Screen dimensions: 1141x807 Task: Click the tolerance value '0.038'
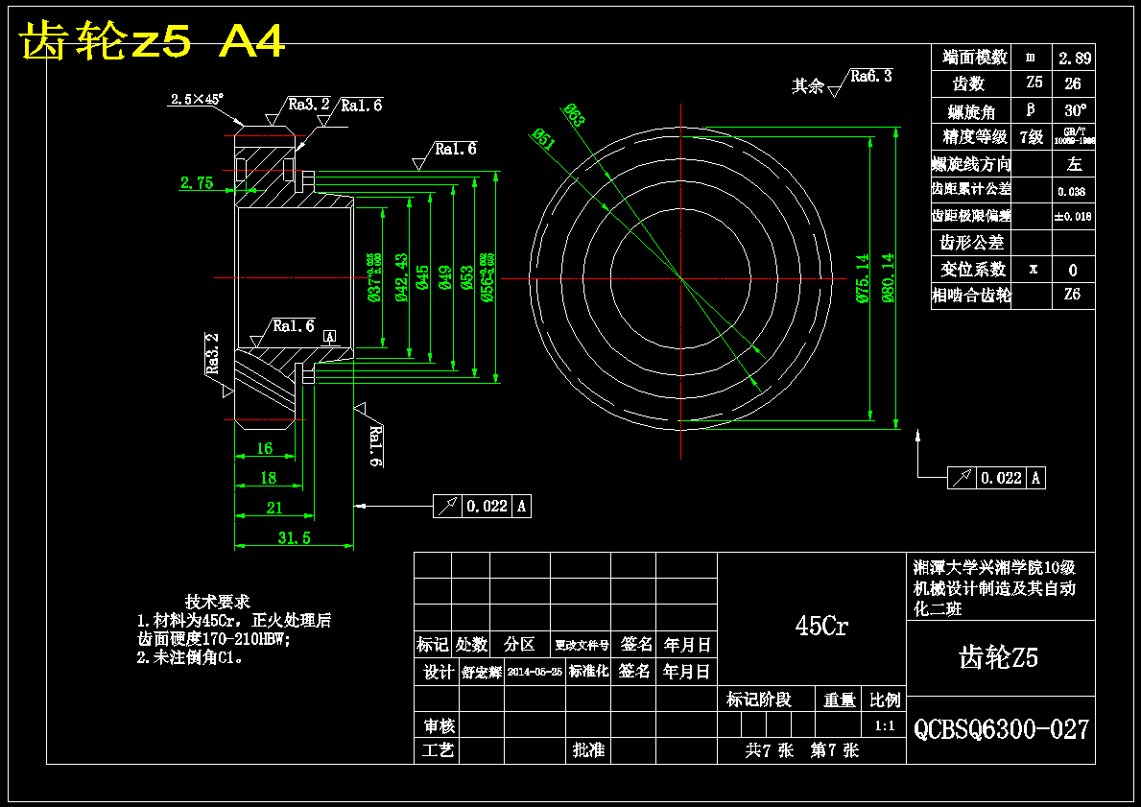(1073, 192)
